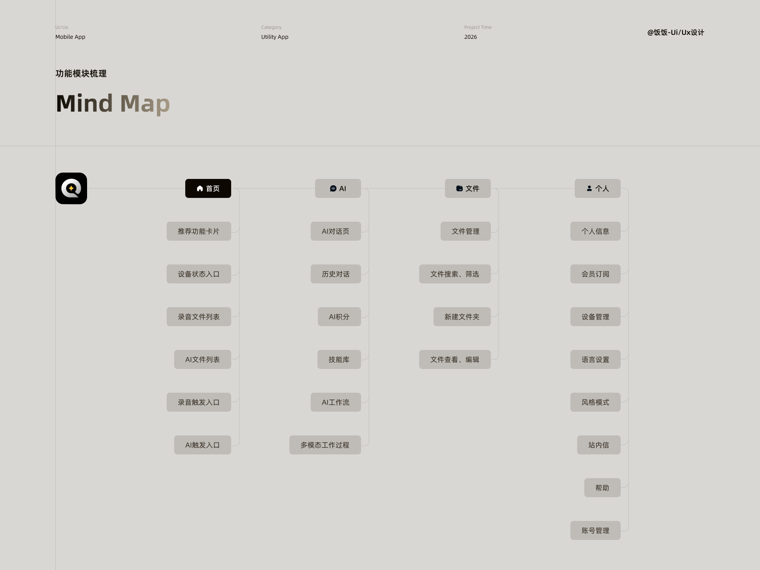The width and height of the screenshot is (760, 570).
Task: Select the 多模态工作过程 node
Action: [325, 445]
